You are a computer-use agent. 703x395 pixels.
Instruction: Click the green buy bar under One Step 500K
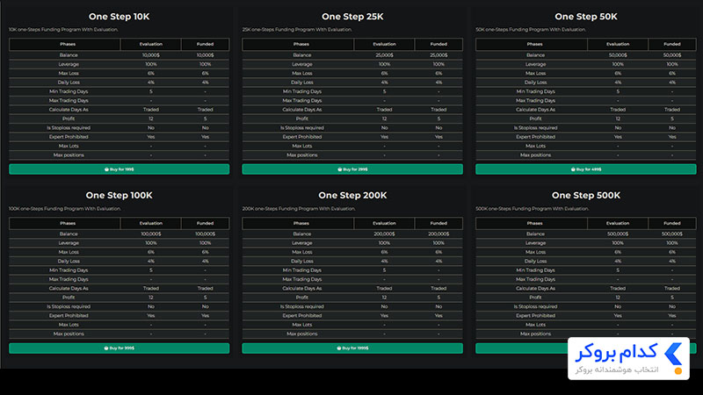521,348
